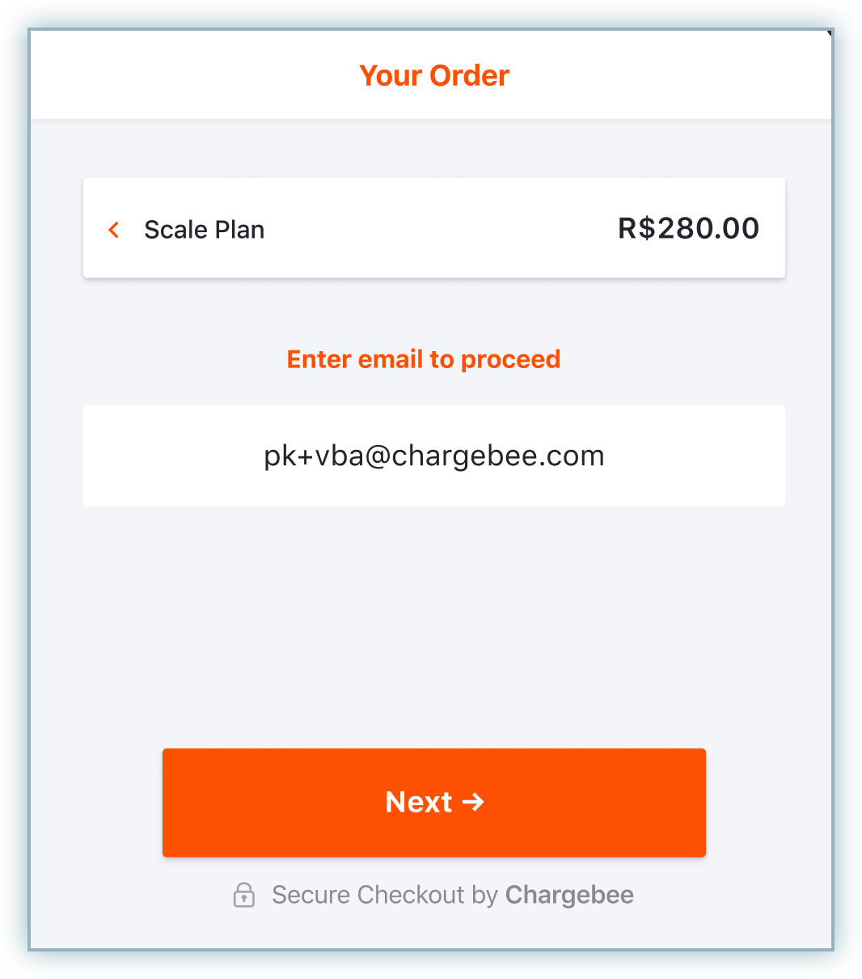Click the back chevron beside Scale Plan

pyautogui.click(x=114, y=230)
